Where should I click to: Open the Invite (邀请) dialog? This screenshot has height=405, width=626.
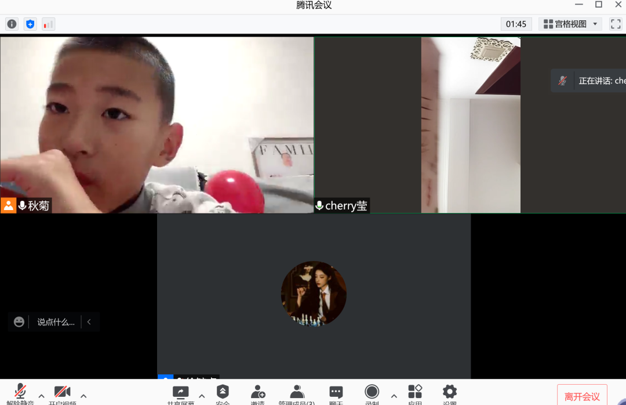coord(258,394)
